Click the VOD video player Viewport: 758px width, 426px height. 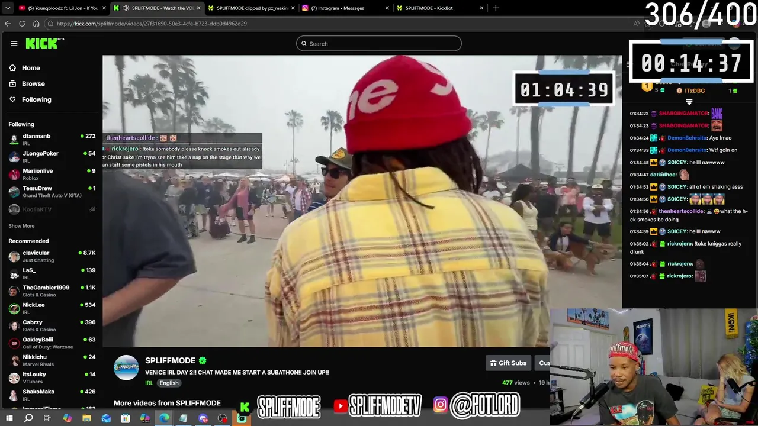[362, 201]
